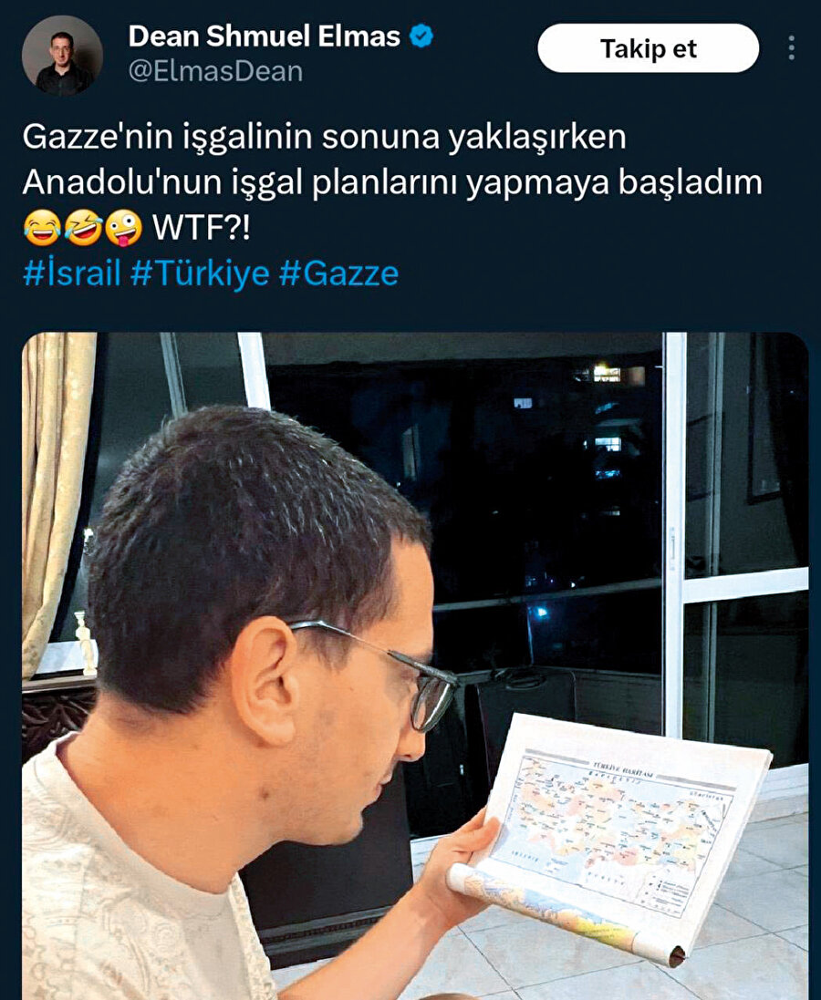The width and height of the screenshot is (821, 1000).
Task: Open the three-dot more options menu
Action: (792, 47)
